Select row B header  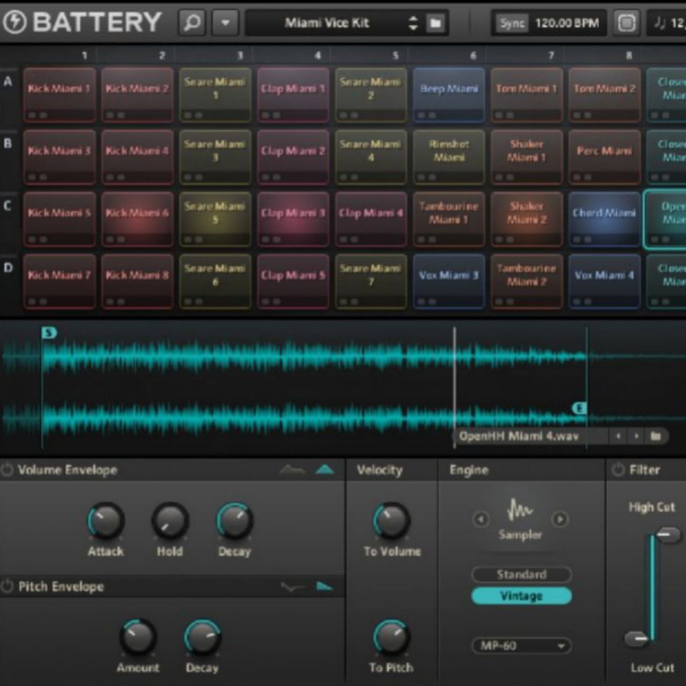coord(8,144)
